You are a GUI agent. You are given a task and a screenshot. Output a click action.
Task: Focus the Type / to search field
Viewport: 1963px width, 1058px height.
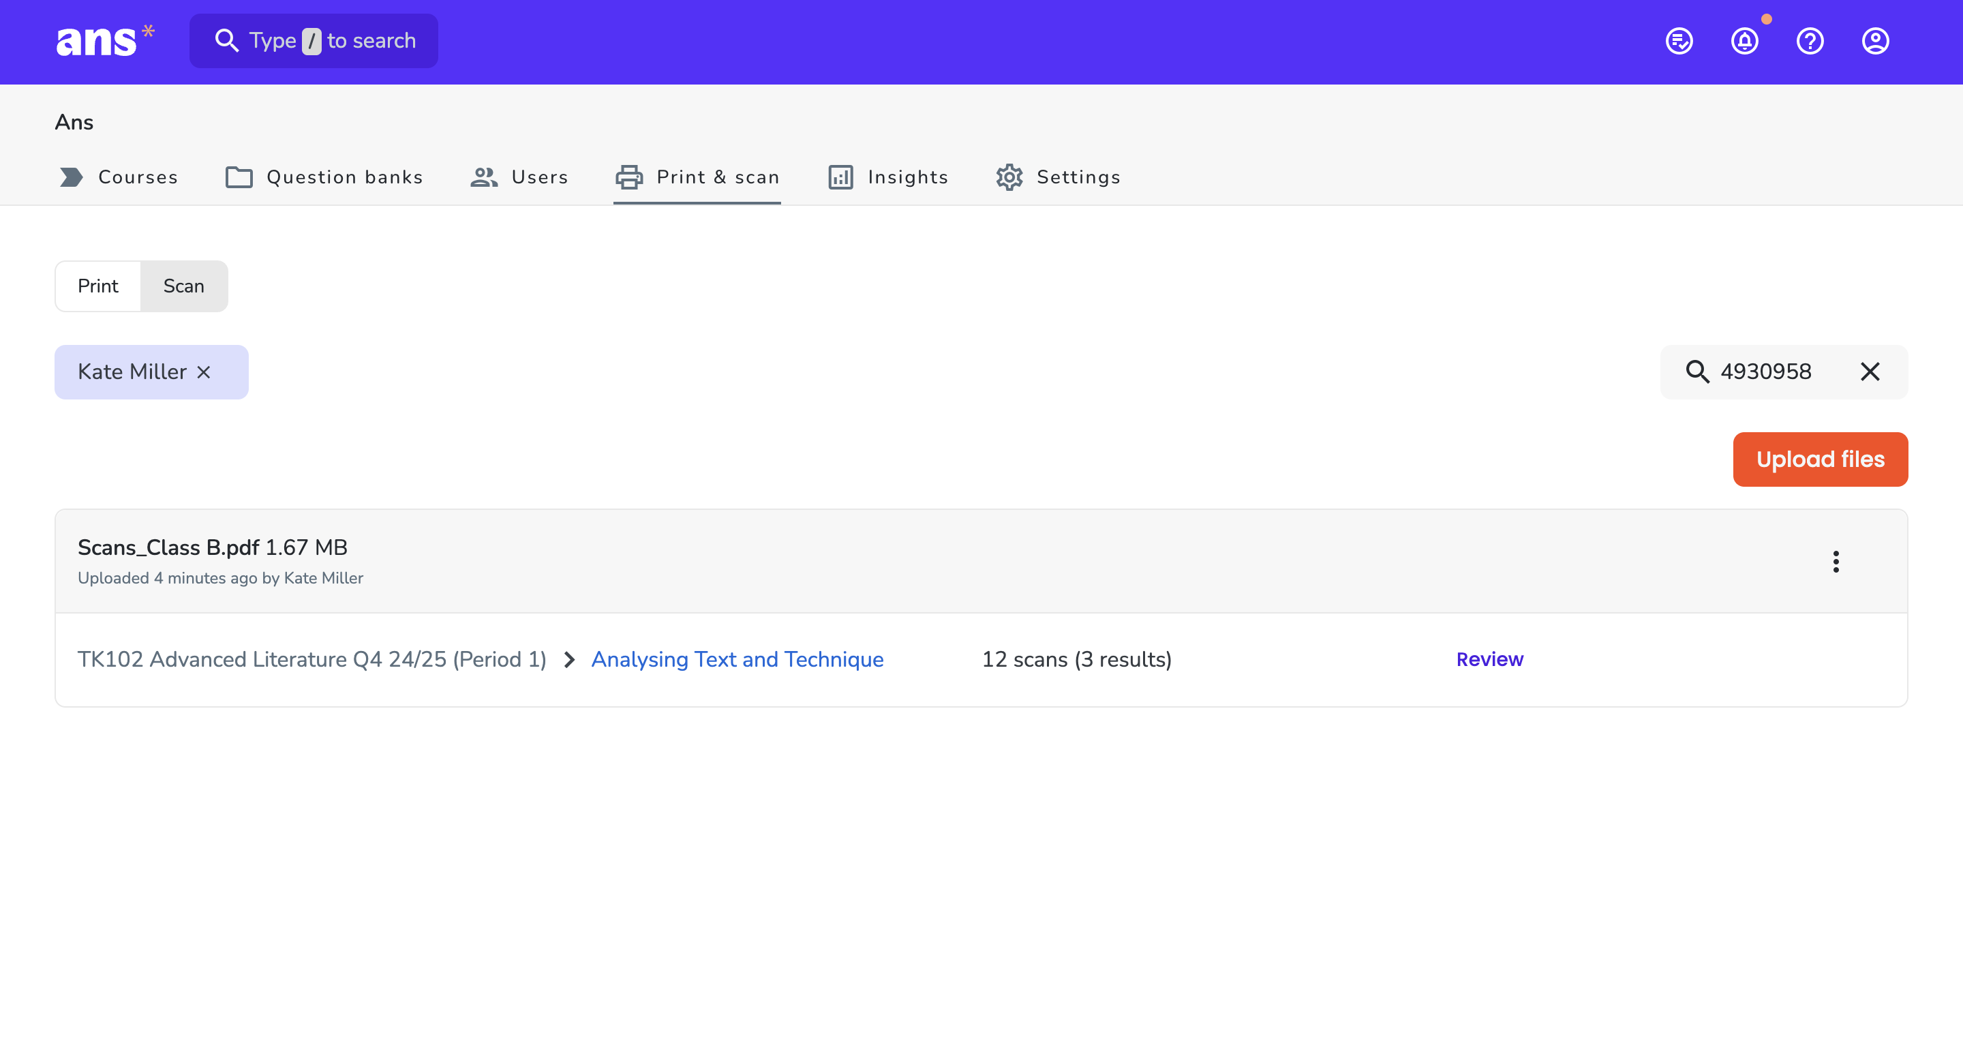[x=314, y=40]
